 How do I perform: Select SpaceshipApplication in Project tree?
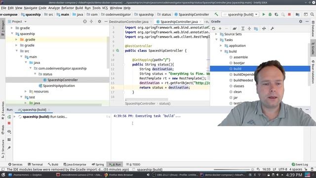59,86
